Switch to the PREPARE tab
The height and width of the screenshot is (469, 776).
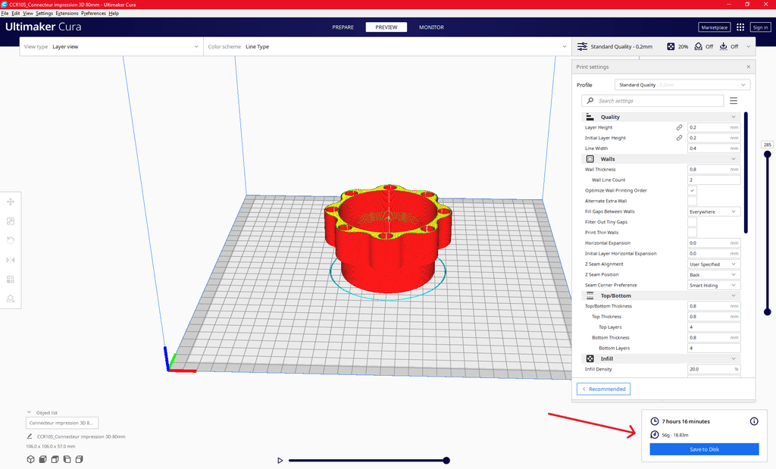pos(343,27)
